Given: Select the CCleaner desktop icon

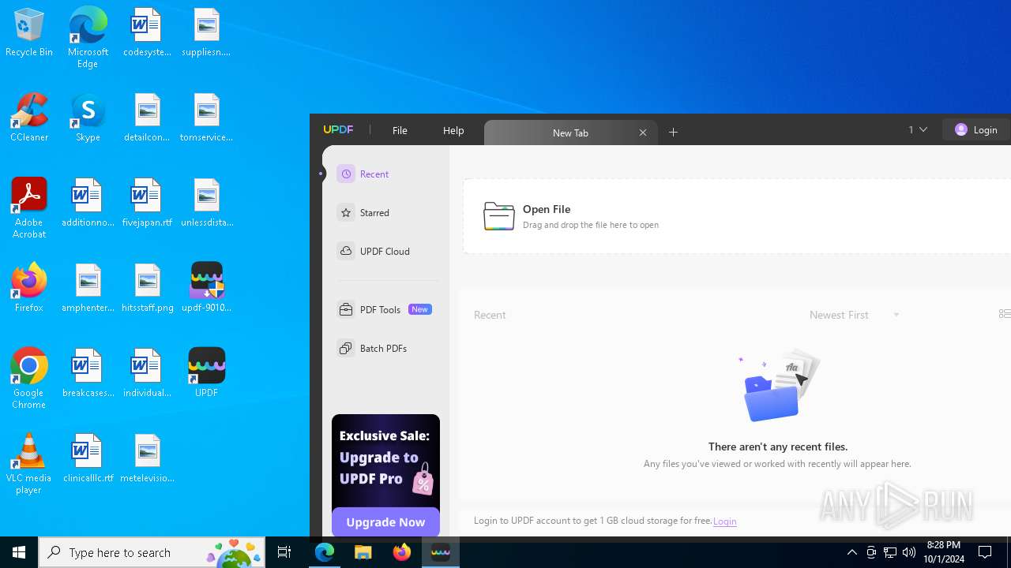Looking at the screenshot, I should coord(29,118).
